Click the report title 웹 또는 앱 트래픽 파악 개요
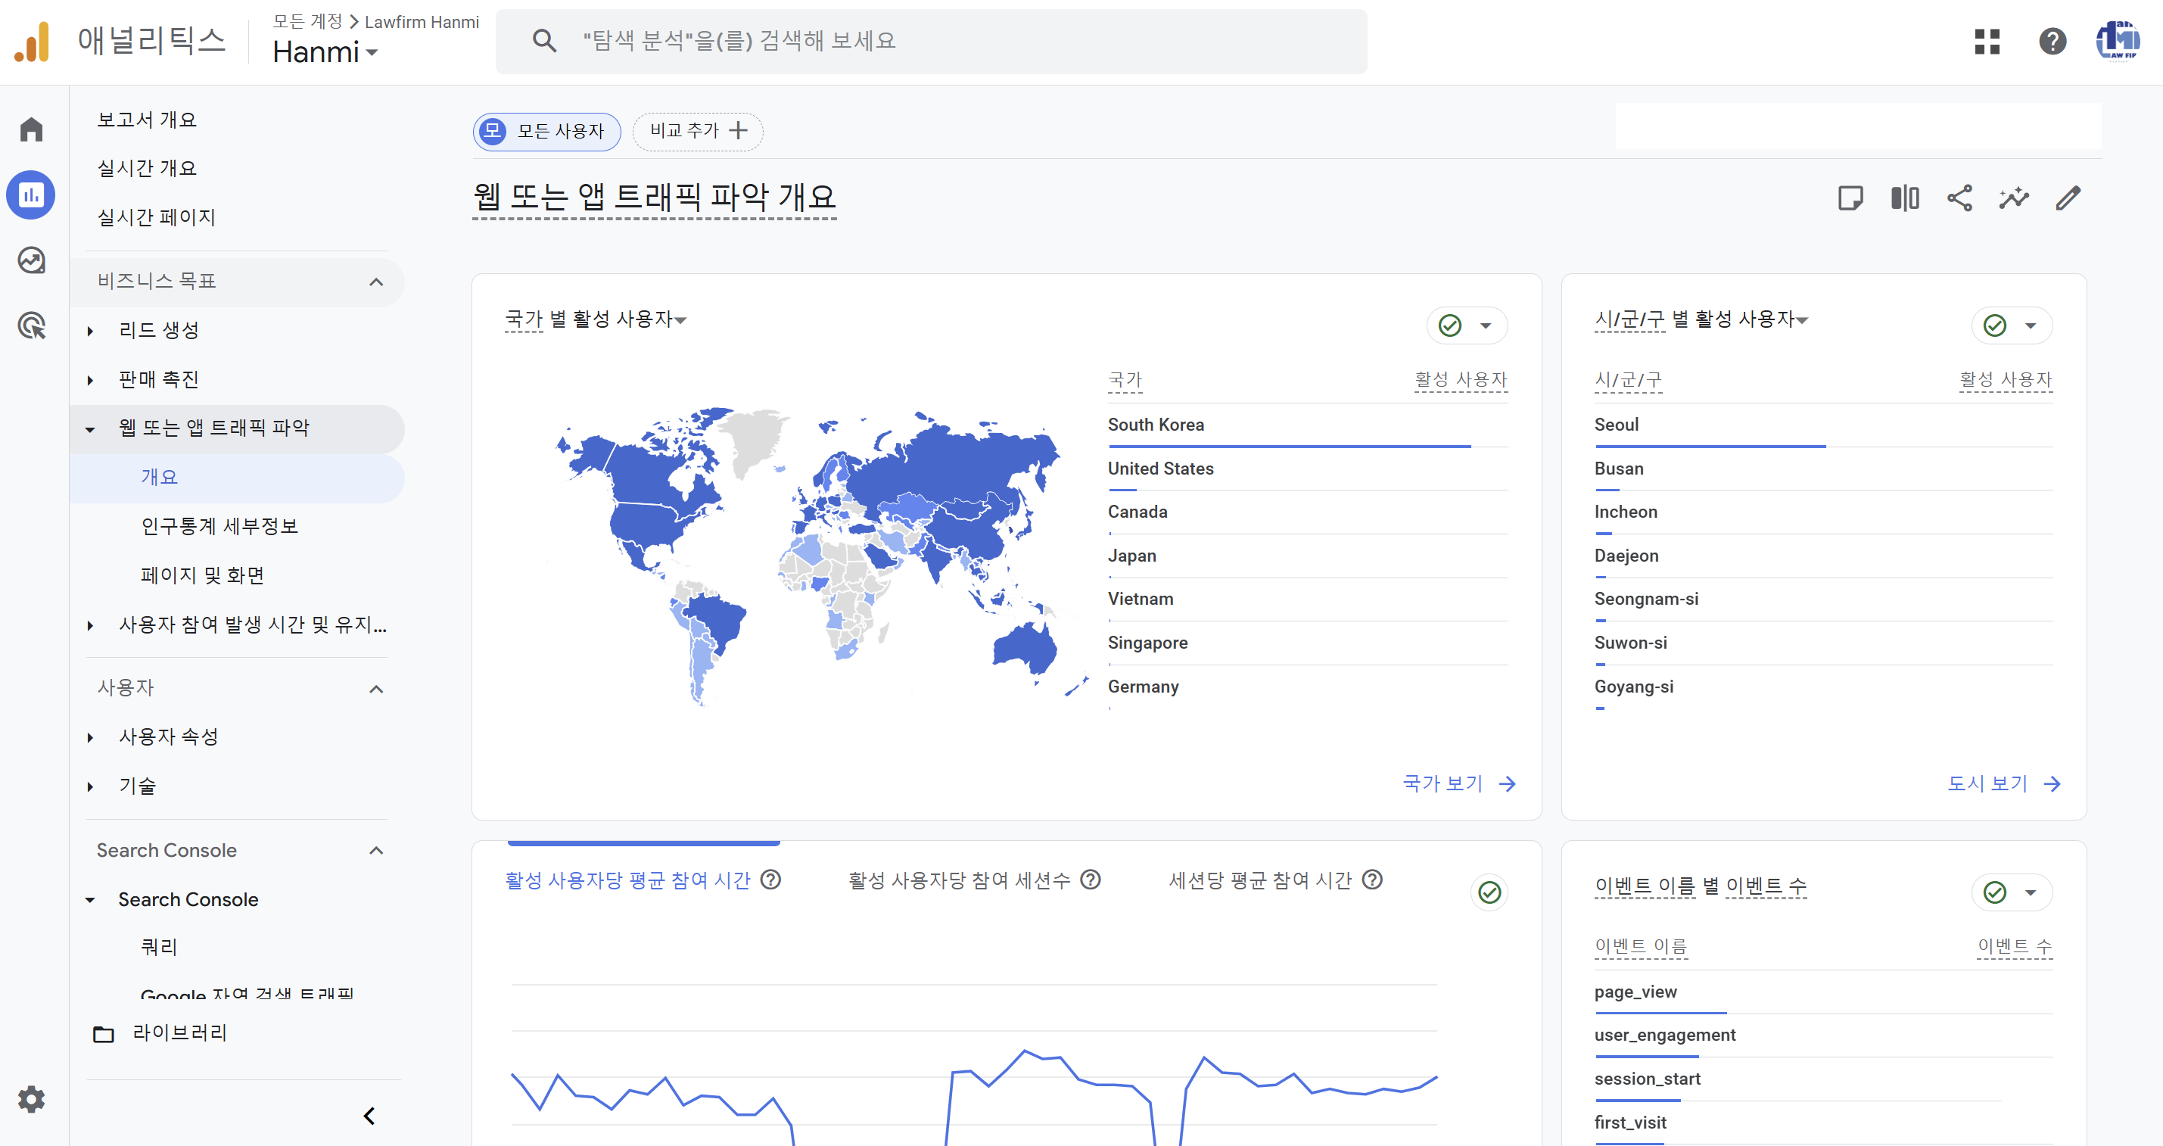This screenshot has width=2163, height=1146. tap(654, 198)
